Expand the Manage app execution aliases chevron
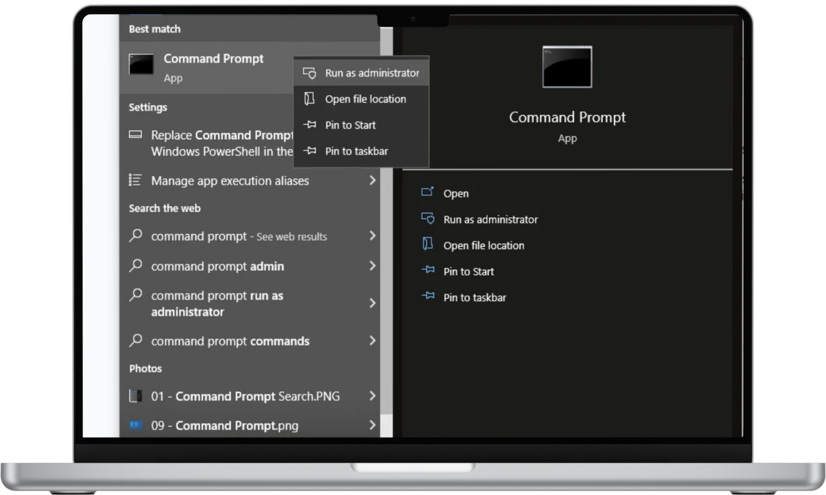 tap(372, 180)
